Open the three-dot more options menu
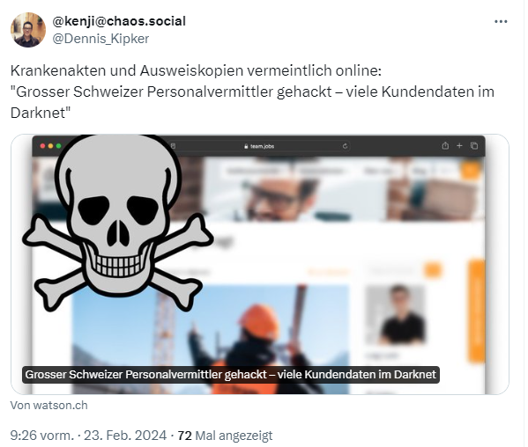Image resolution: width=528 pixels, height=447 pixels. 501,21
